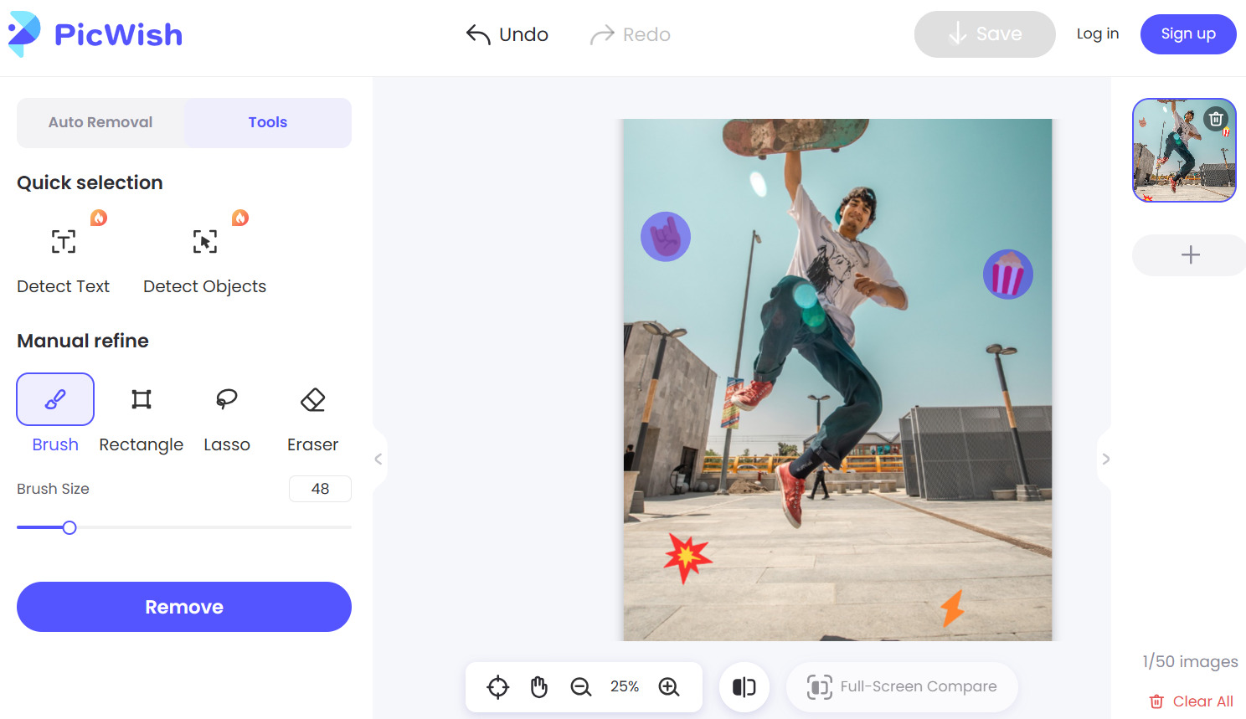This screenshot has width=1246, height=719.
Task: Click the Clear All link
Action: point(1191,701)
